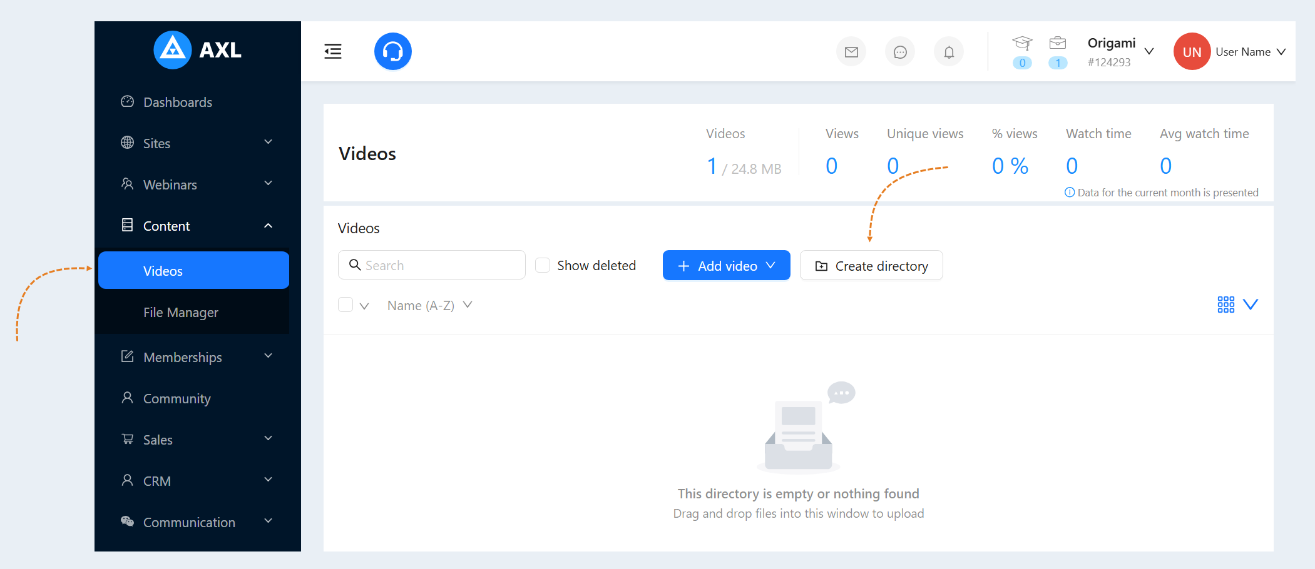
Task: Click inside the Search input field
Action: (432, 265)
